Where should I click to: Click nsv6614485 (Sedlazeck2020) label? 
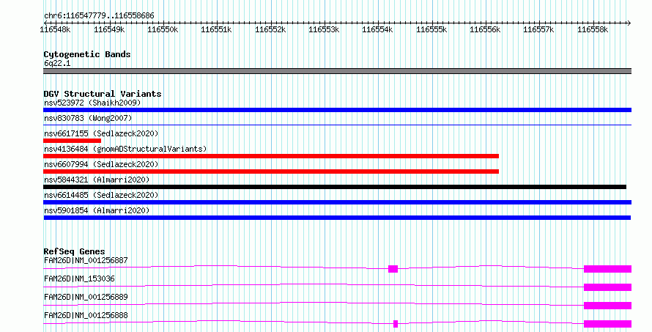click(x=101, y=195)
